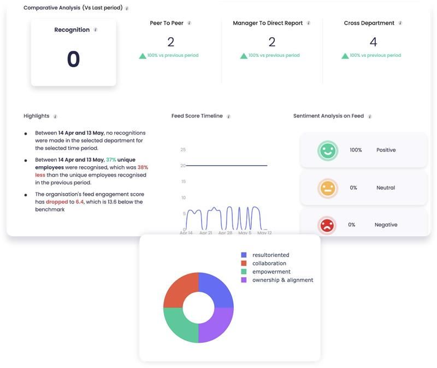Viewport: 437px width, 368px height.
Task: Click the May 5 label on timeline axis
Action: pos(245,232)
